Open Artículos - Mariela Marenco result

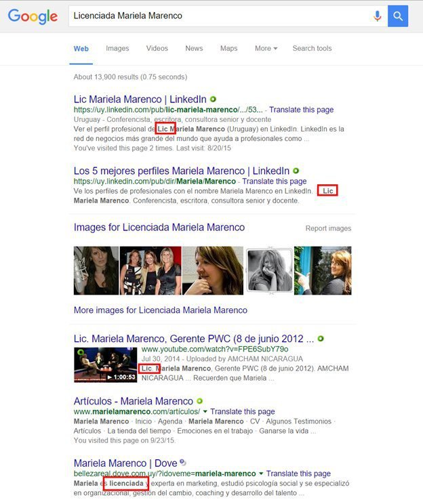[x=133, y=401]
